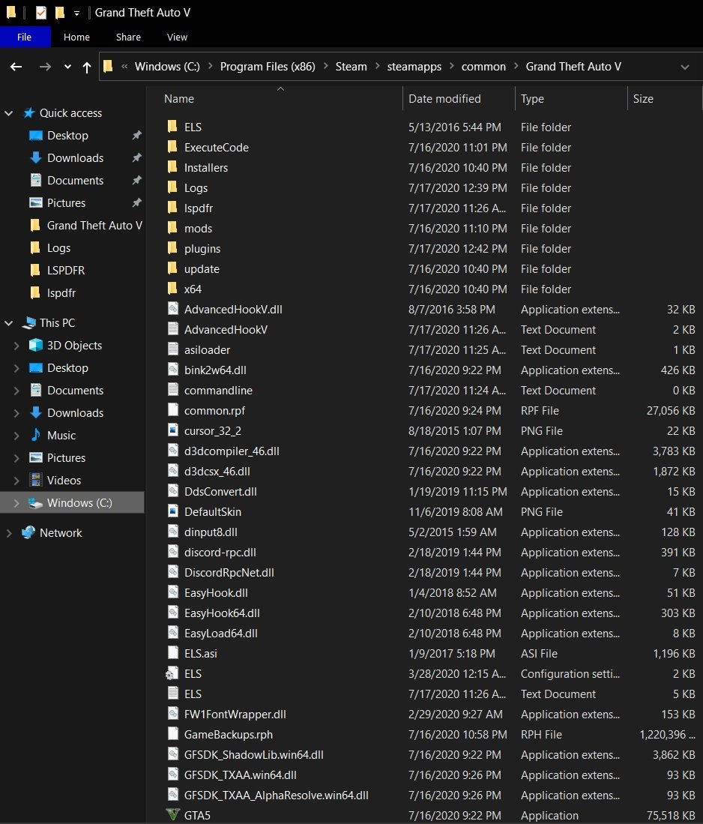The image size is (703, 824).
Task: Go up one folder level arrow
Action: coord(87,67)
